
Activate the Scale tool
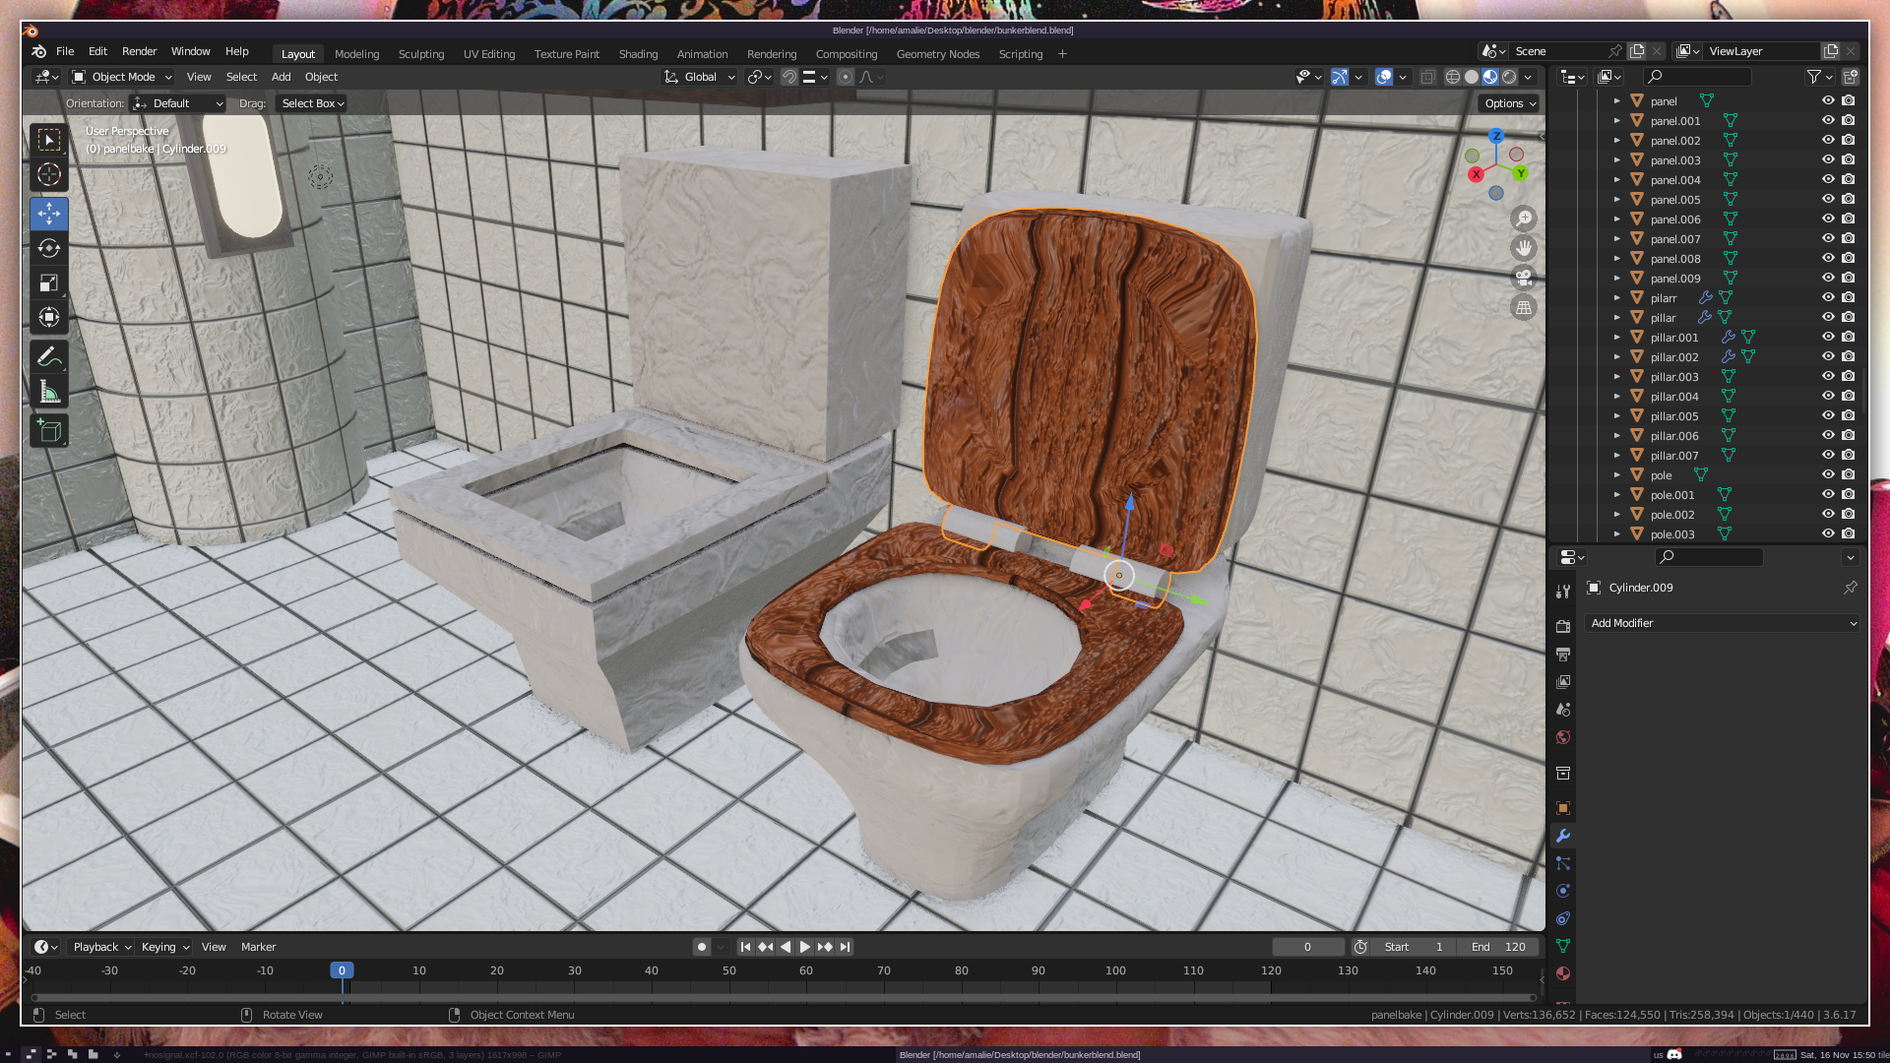coord(49,283)
